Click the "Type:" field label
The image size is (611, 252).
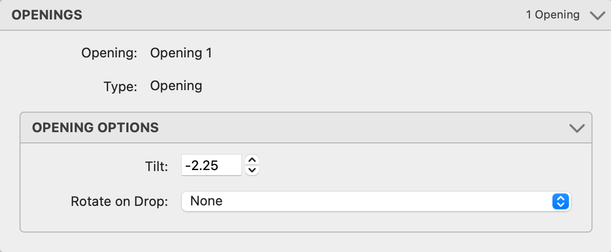pos(120,87)
